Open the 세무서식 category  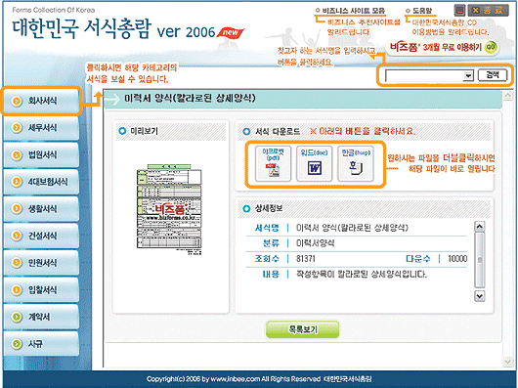[x=41, y=127]
